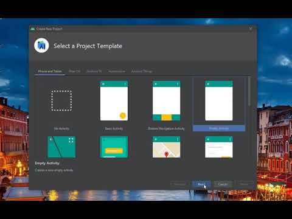The image size is (292, 219).
Task: Switch to the Automotive tab
Action: point(117,71)
